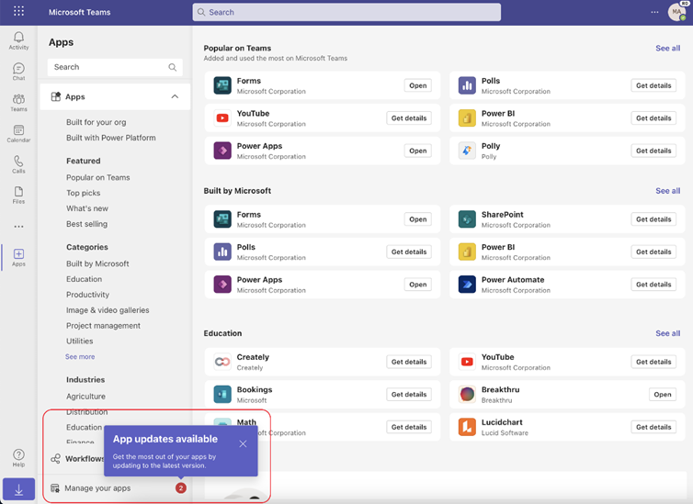Get details for Math app
693x504 pixels.
tap(409, 427)
